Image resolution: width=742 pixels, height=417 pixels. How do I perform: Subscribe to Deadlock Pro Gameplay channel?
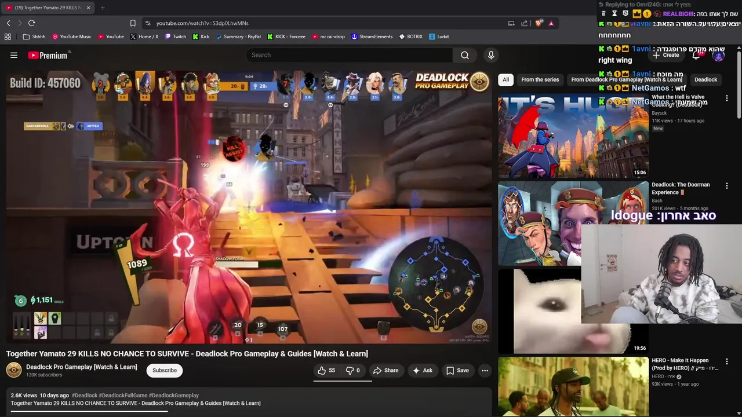[x=165, y=370]
